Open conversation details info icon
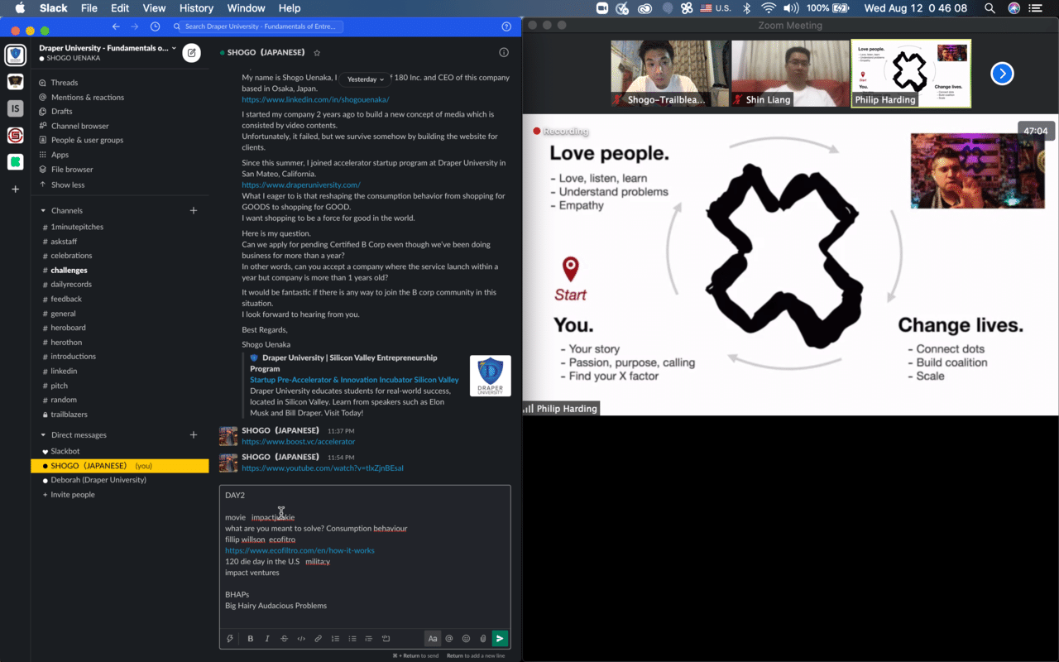Screen dimensions: 1059x662 click(504, 52)
